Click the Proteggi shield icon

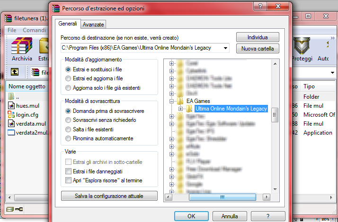[x=302, y=46]
